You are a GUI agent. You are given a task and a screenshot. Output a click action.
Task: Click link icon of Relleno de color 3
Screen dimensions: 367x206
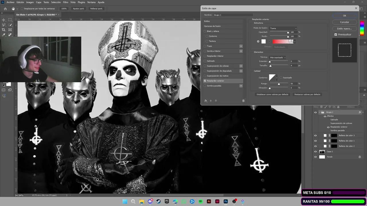(x=329, y=135)
